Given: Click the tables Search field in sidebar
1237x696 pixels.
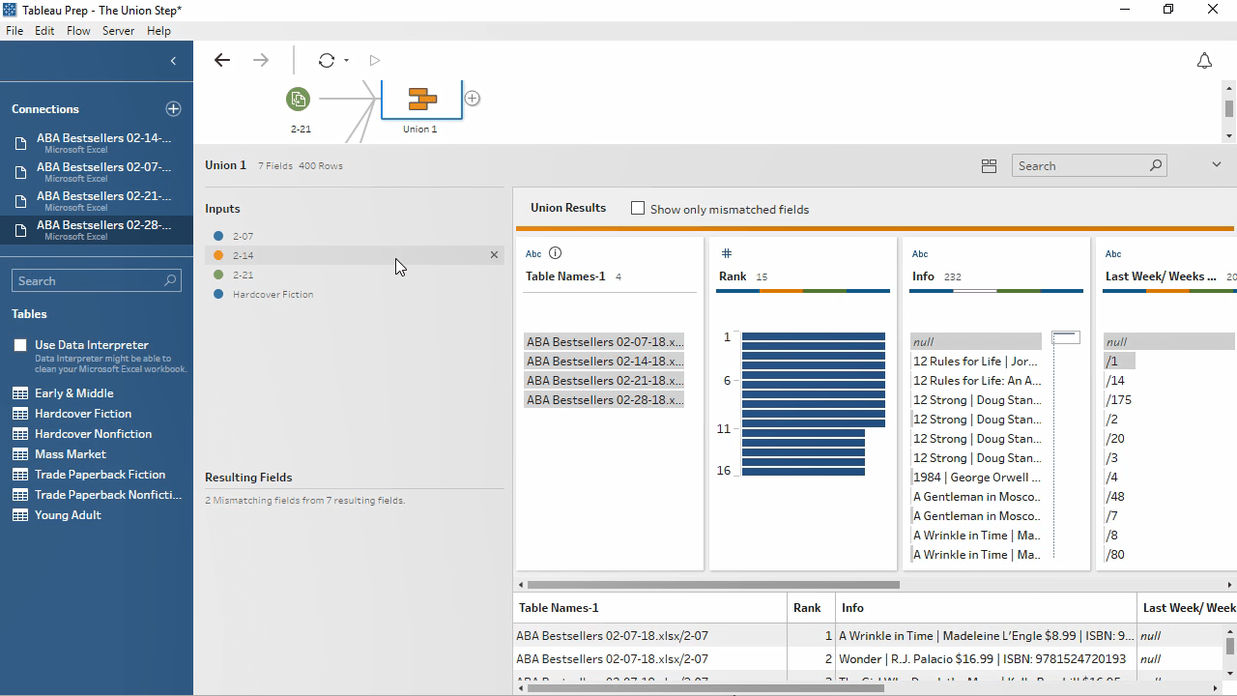Looking at the screenshot, I should (89, 281).
